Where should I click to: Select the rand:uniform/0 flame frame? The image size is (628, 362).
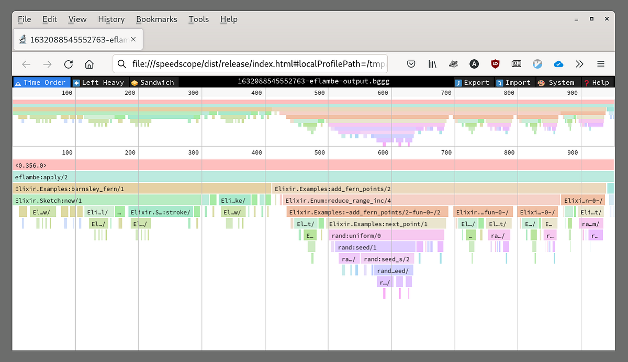click(387, 235)
